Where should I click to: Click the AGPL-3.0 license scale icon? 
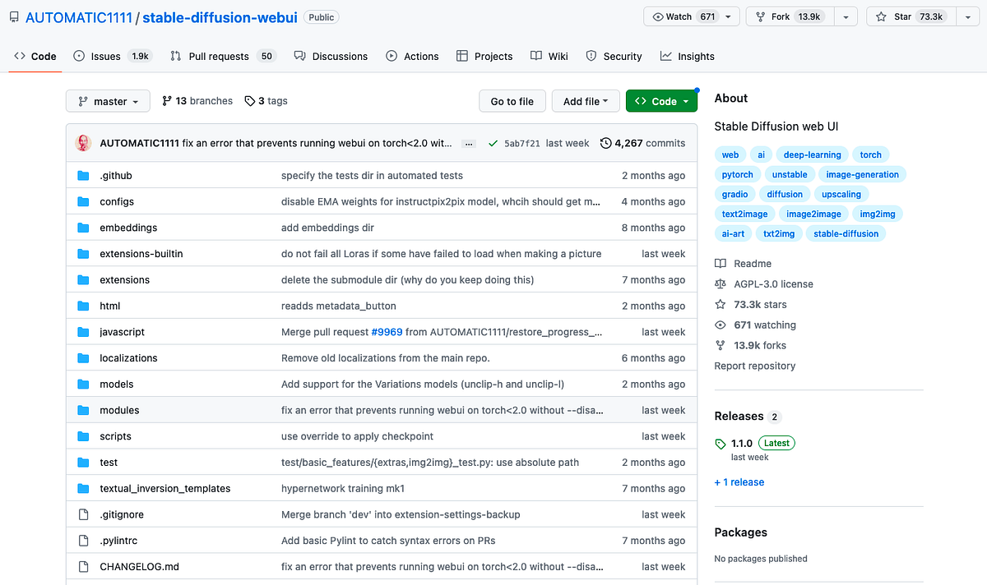[720, 283]
